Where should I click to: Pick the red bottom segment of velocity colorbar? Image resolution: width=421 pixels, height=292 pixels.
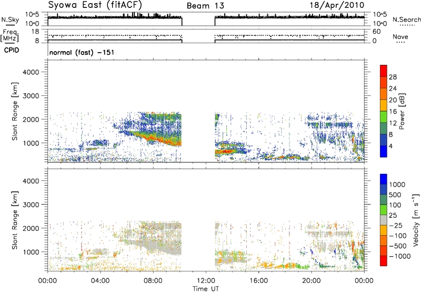[384, 261]
